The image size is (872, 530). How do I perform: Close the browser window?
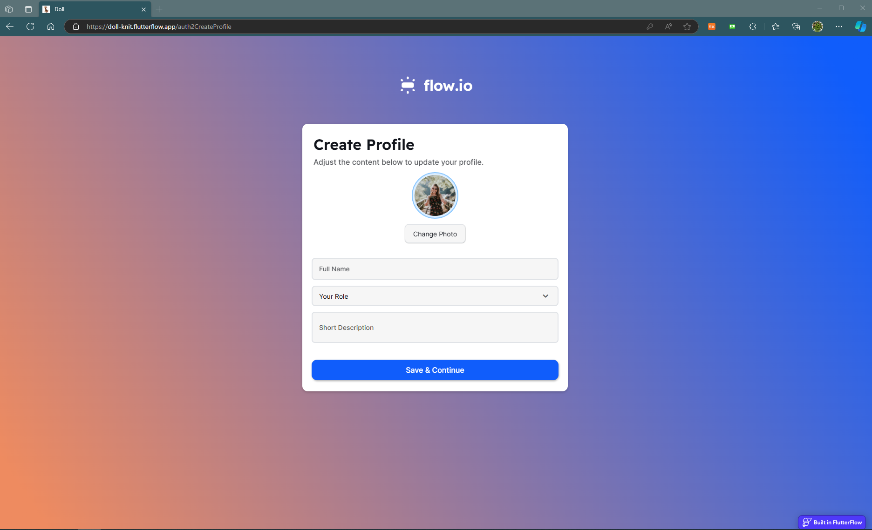click(x=862, y=8)
